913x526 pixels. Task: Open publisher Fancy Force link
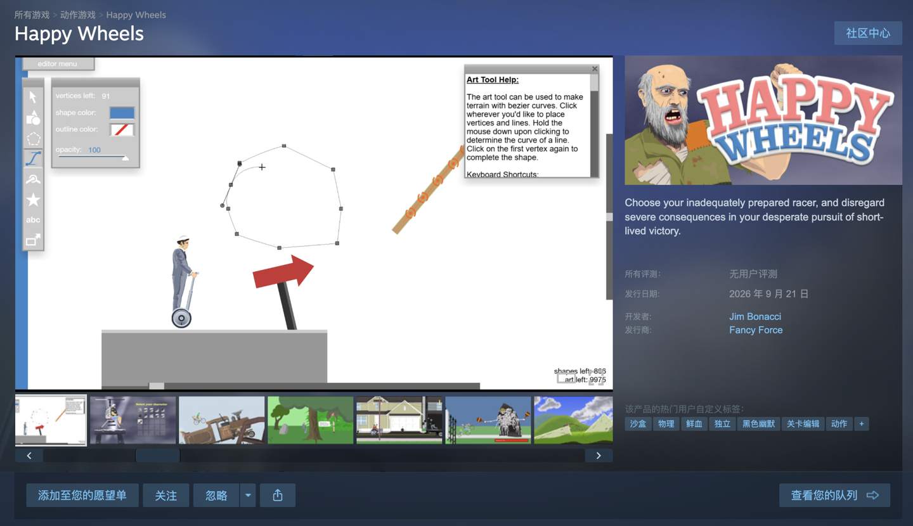click(756, 330)
